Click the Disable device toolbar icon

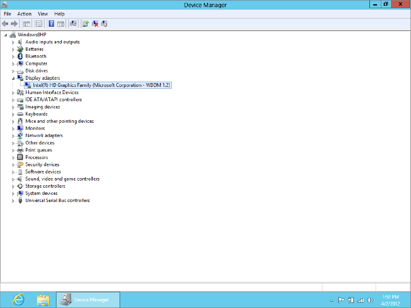coord(104,24)
